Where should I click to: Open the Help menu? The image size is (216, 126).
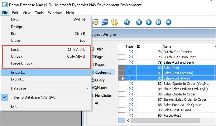(70, 13)
